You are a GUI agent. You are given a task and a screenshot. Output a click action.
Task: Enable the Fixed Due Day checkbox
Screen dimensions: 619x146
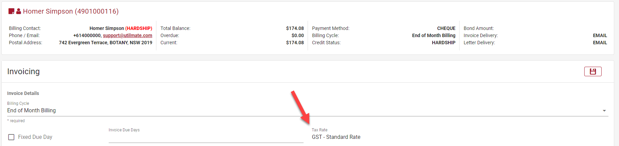coord(11,137)
